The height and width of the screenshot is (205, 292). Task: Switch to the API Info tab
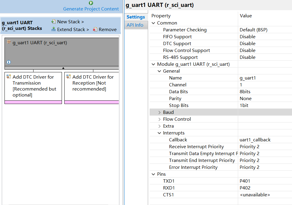click(136, 25)
